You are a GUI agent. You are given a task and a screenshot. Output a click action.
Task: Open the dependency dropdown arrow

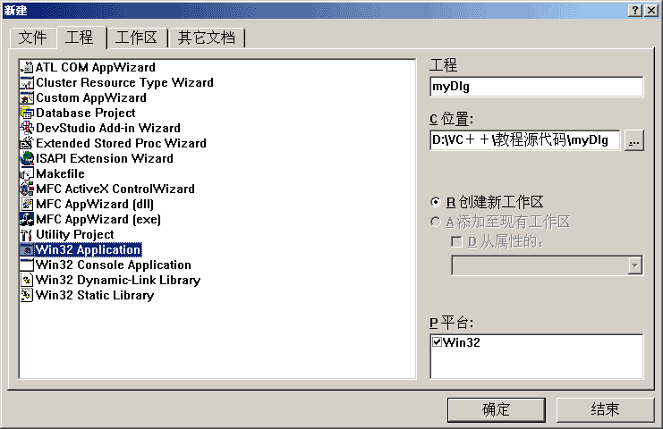pyautogui.click(x=634, y=265)
